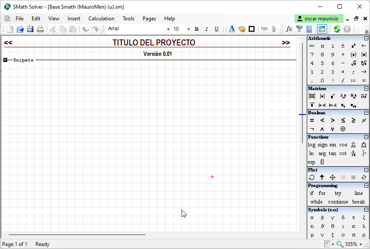Viewport: 370px width, 249px height.
Task: Insert square root from Arithmetic panel
Action: coord(354,63)
